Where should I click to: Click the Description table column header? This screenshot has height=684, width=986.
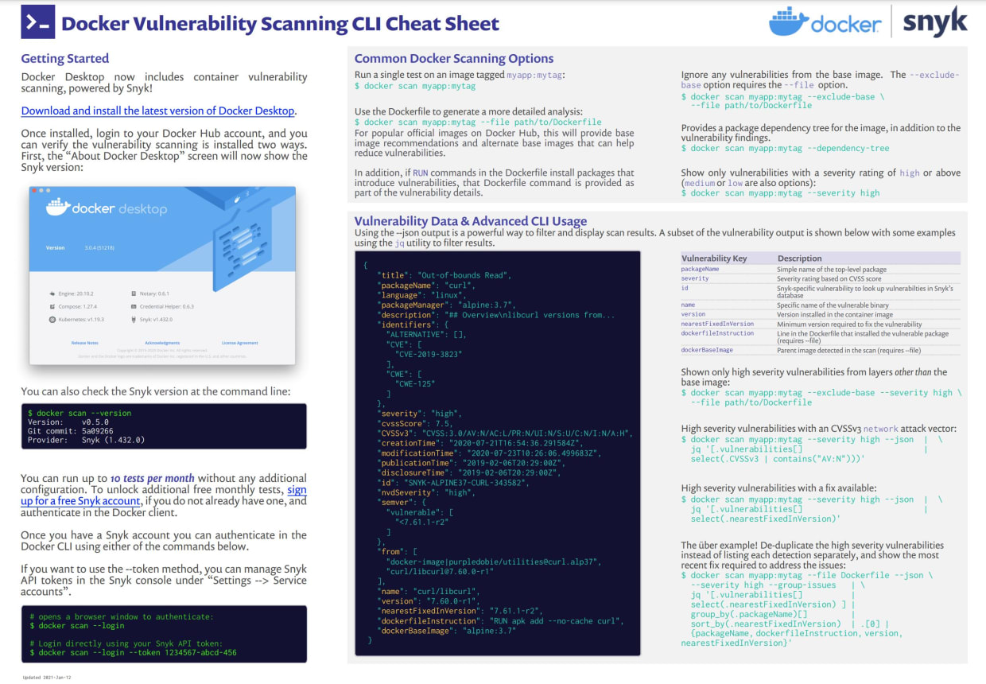click(800, 258)
